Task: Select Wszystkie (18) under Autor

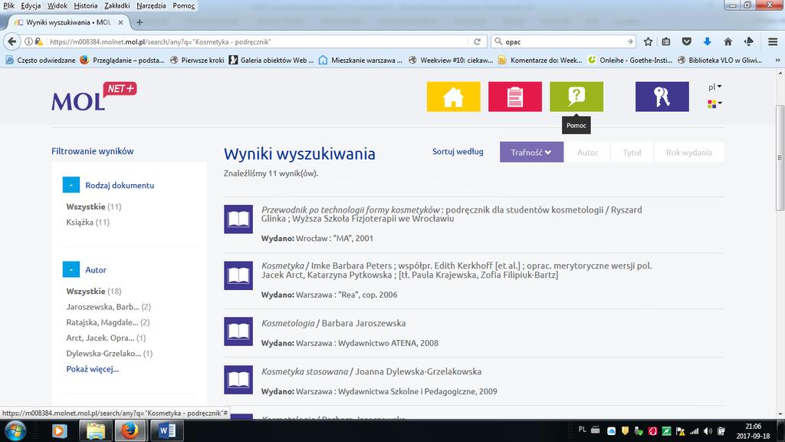Action: point(94,291)
